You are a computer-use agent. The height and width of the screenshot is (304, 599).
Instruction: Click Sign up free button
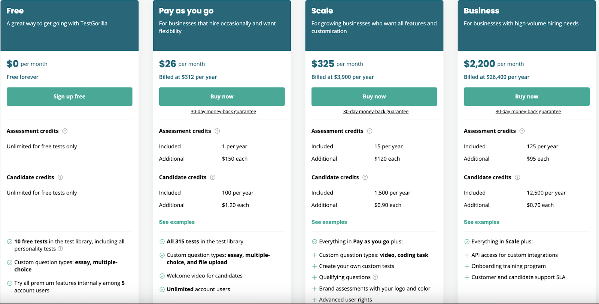coord(69,97)
